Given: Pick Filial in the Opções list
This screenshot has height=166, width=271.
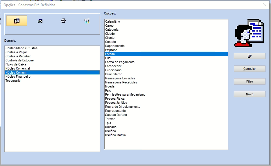Looking at the screenshot, I should (166, 58).
